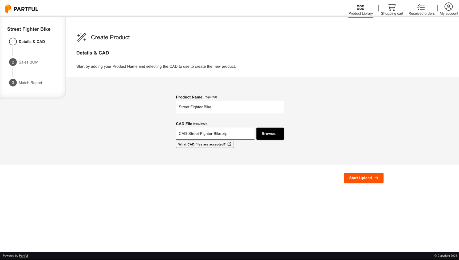Screen dimensions: 459x260
Task: Click step 1 circle for Details & CAD
Action: [x=13, y=42]
